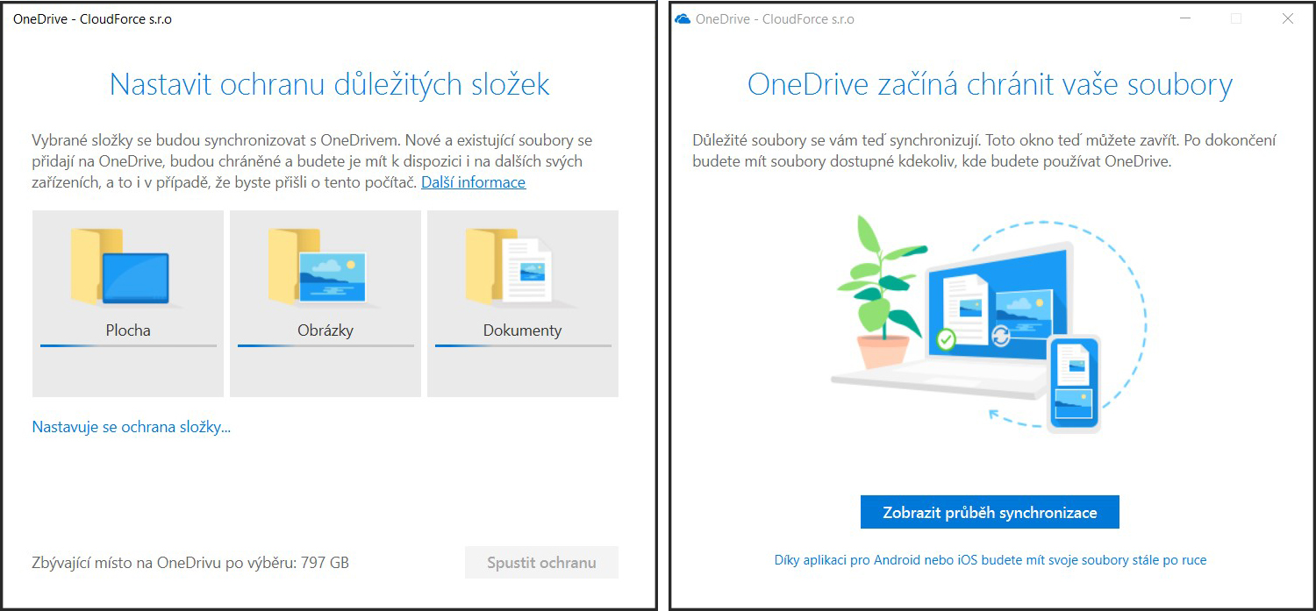Click the Plocha folder label

click(x=128, y=330)
